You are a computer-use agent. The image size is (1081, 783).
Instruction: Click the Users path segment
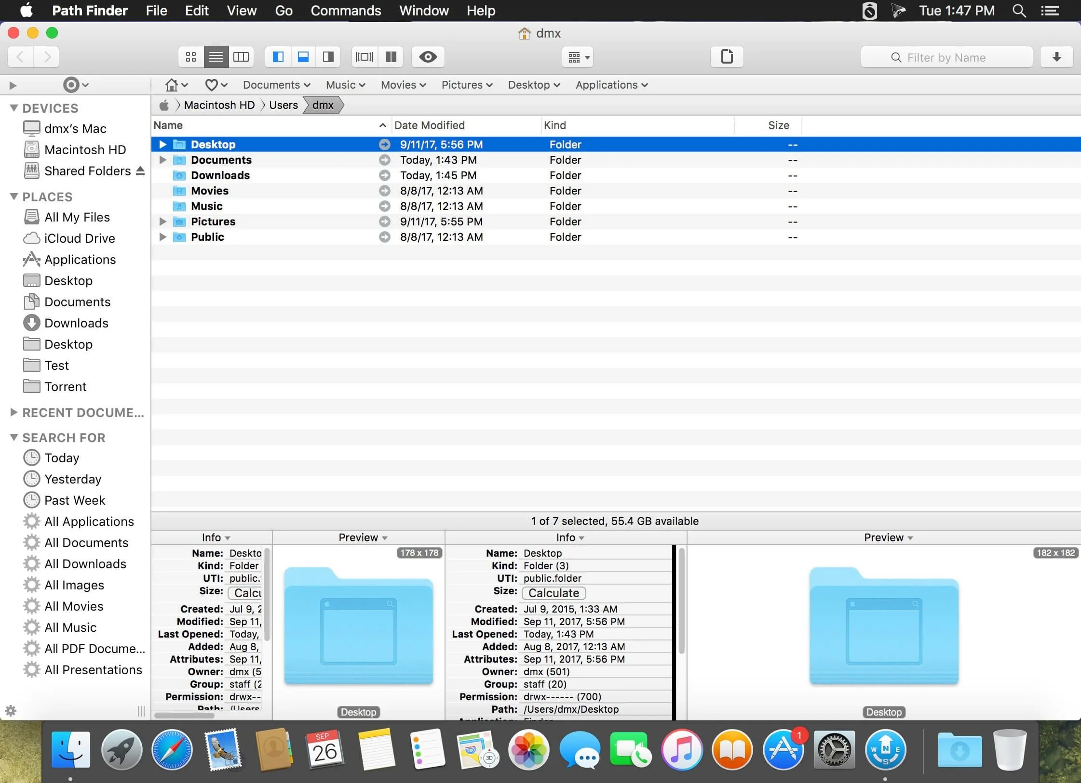point(284,105)
